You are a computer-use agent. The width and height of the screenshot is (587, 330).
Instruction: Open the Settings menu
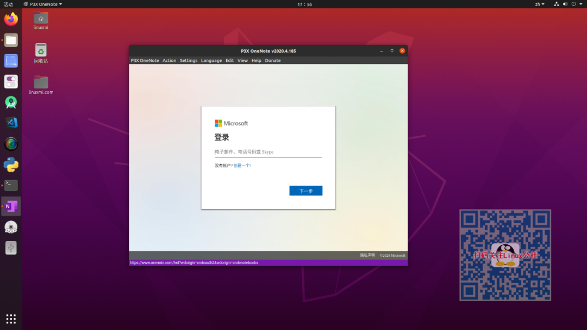tap(188, 60)
